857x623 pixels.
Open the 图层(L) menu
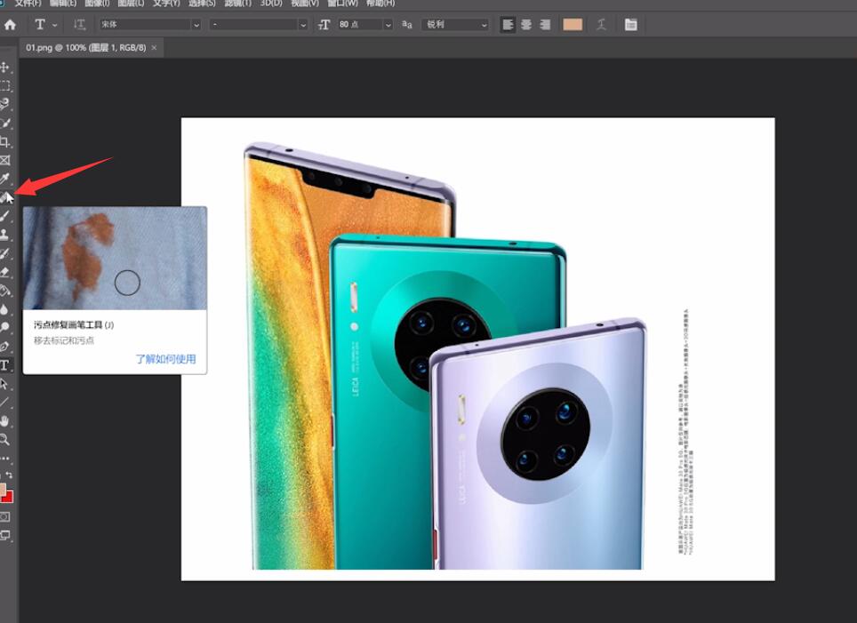(131, 3)
